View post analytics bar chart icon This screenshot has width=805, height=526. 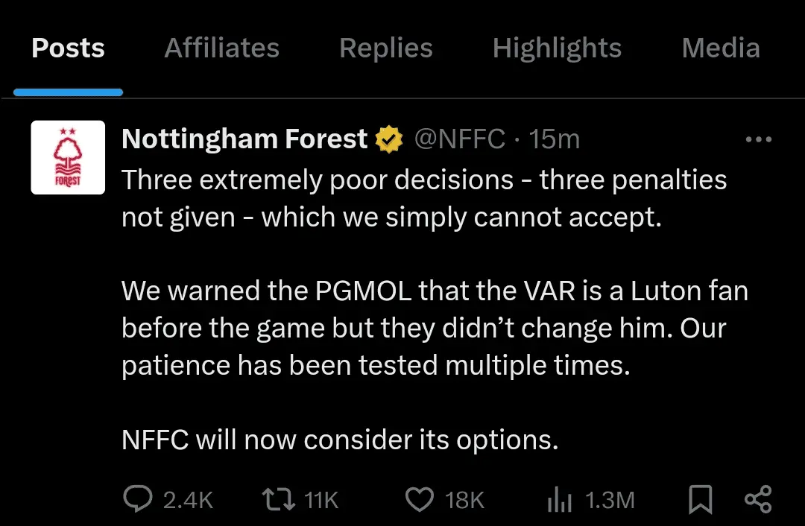[559, 499]
